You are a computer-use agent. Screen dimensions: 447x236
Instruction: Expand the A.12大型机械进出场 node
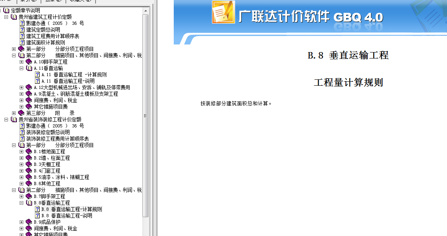point(21,87)
